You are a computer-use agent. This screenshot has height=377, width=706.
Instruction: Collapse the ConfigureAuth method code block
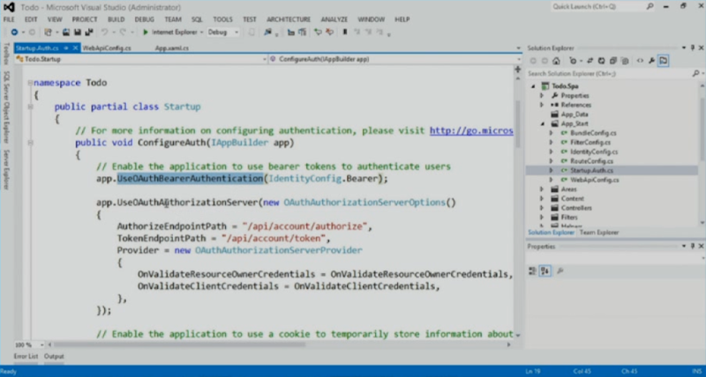tap(30, 143)
